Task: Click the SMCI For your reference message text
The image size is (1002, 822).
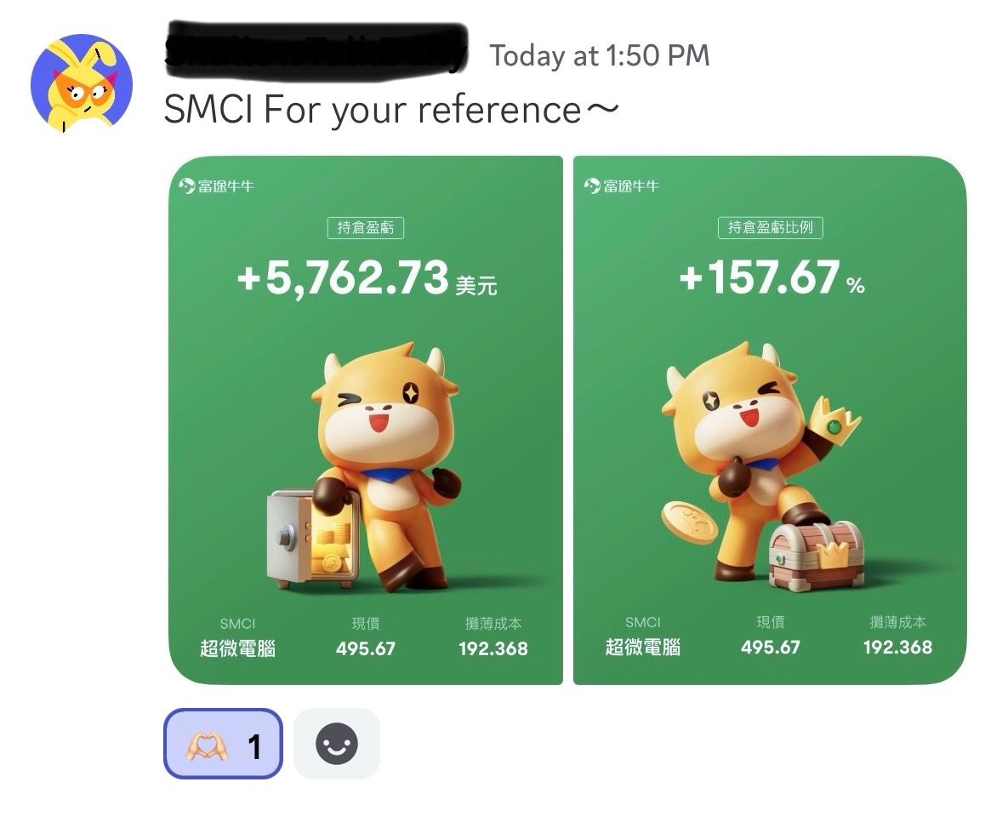Action: (x=391, y=110)
